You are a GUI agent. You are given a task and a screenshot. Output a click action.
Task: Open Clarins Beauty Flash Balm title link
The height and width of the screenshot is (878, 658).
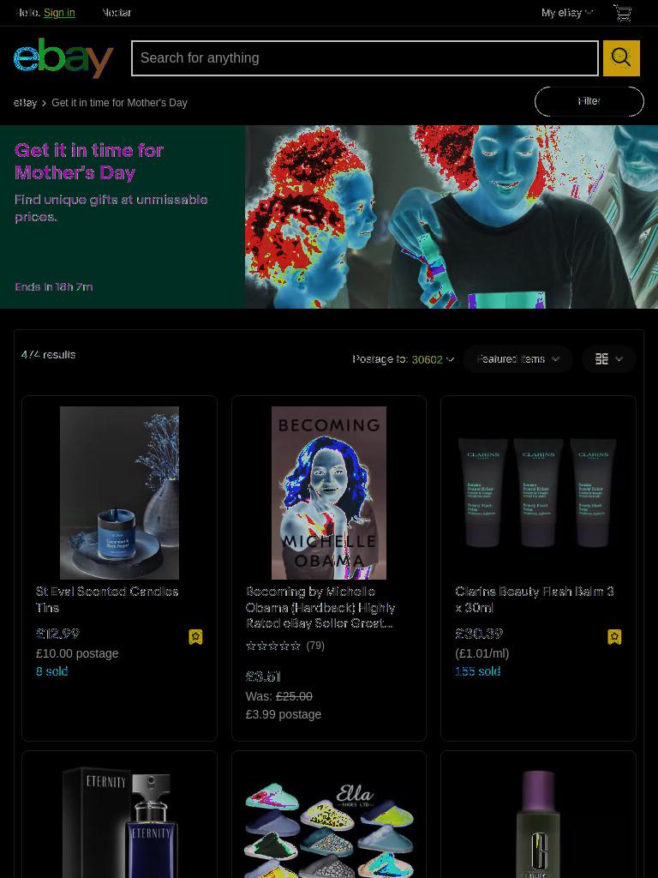click(x=535, y=599)
